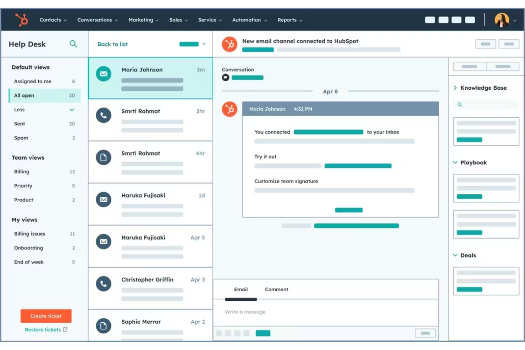Collapse the Playbook panel
525x350 pixels.
pos(455,162)
